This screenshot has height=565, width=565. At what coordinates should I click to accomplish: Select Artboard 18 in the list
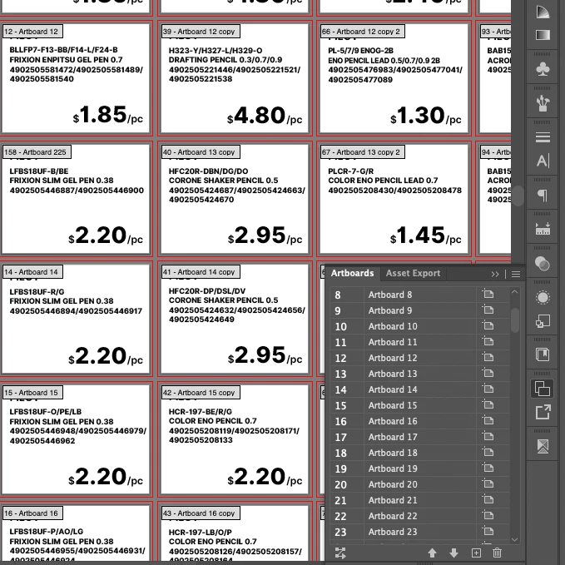[419, 453]
